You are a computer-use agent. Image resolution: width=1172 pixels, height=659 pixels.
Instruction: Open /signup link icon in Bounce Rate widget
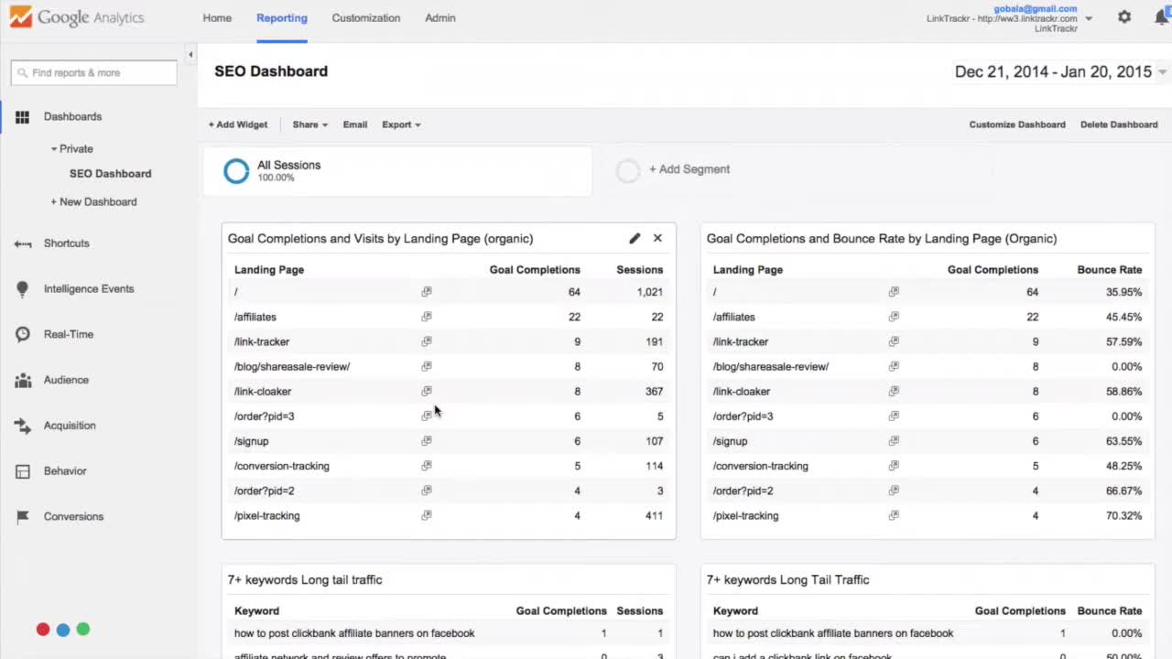coord(894,440)
